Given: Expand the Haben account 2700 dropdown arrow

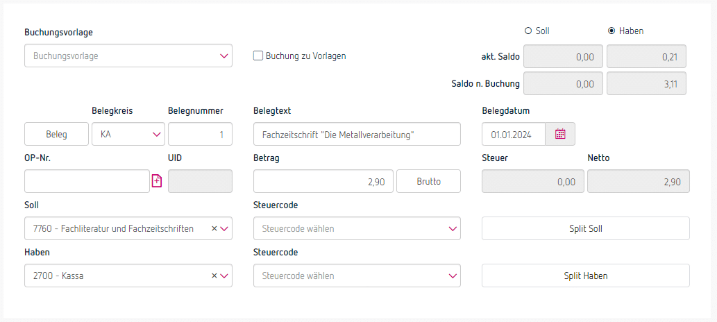Looking at the screenshot, I should point(224,276).
